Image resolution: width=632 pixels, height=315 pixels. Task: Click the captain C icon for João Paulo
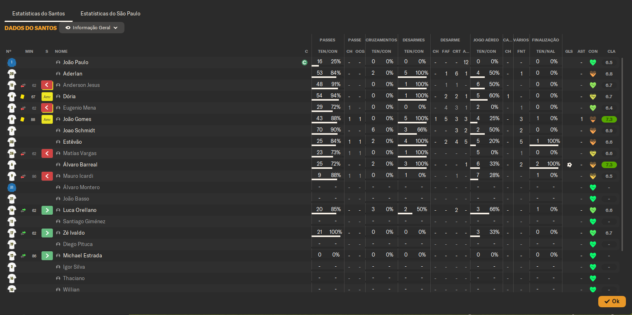[304, 63]
